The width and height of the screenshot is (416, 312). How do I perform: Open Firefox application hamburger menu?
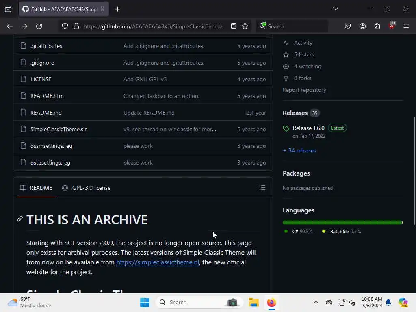coord(406,26)
